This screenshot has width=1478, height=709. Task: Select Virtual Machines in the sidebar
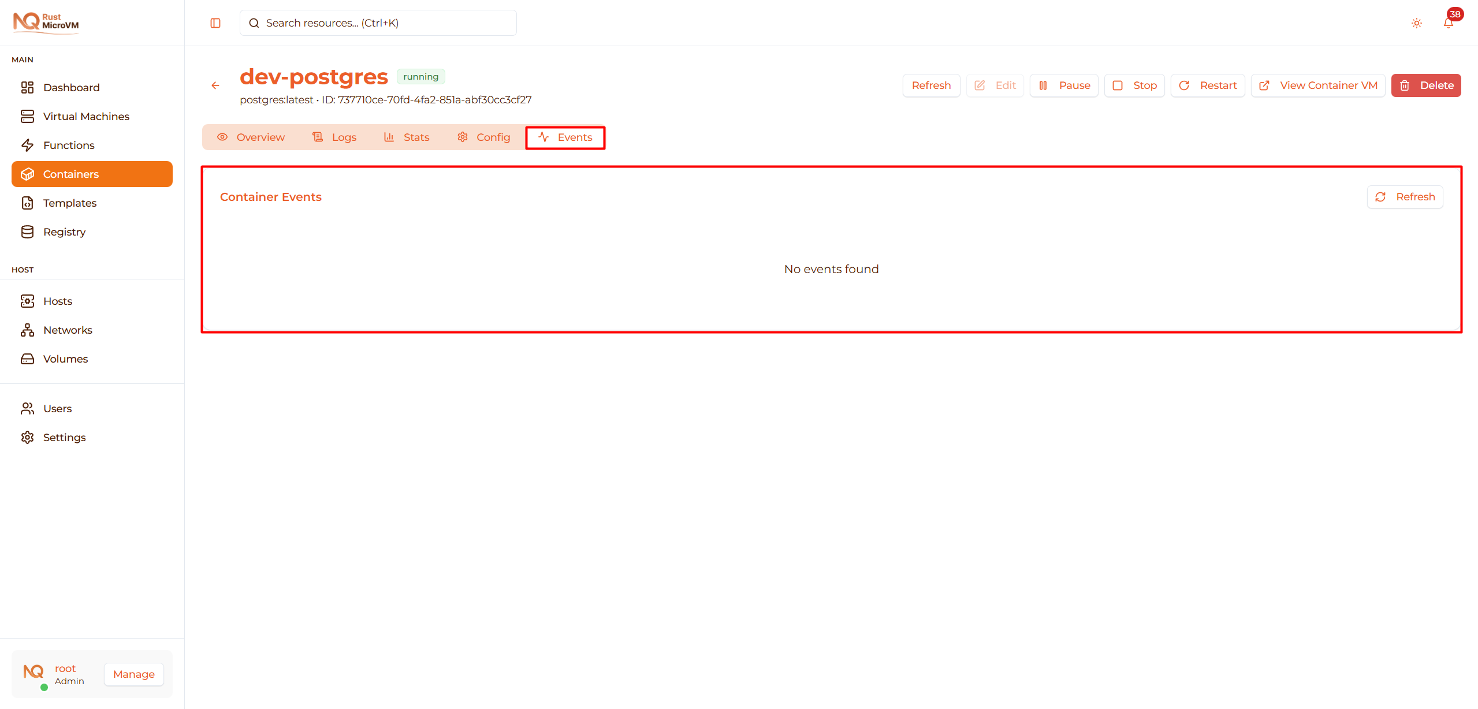click(x=86, y=116)
